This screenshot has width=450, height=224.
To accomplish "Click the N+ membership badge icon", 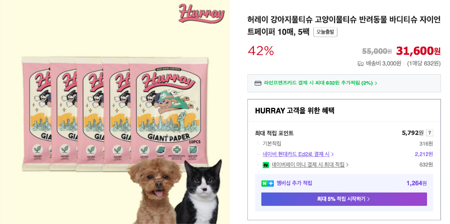I will 267,183.
